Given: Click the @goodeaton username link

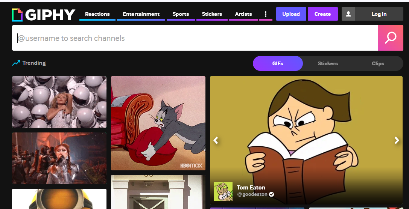Looking at the screenshot, I should tap(252, 194).
